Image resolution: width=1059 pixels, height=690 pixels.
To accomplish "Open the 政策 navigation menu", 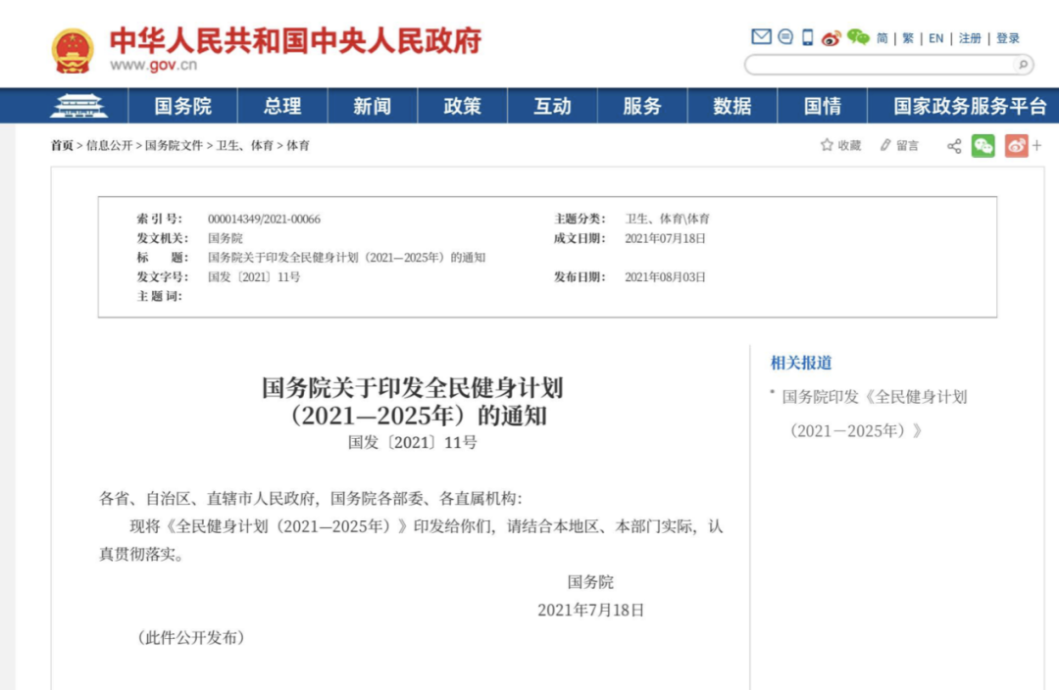I will (462, 106).
